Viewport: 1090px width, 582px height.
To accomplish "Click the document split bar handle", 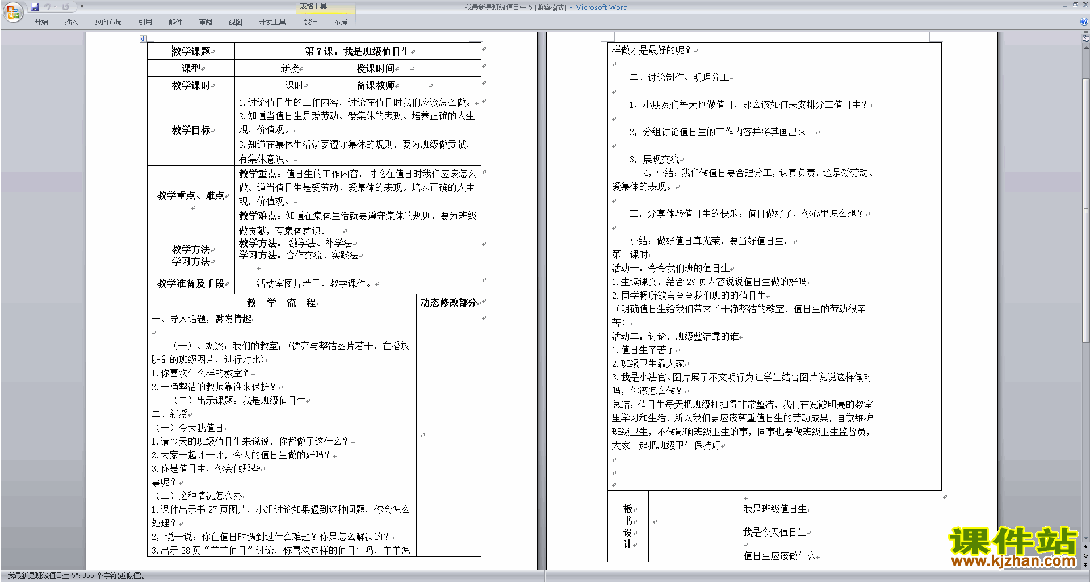I will [x=1085, y=33].
